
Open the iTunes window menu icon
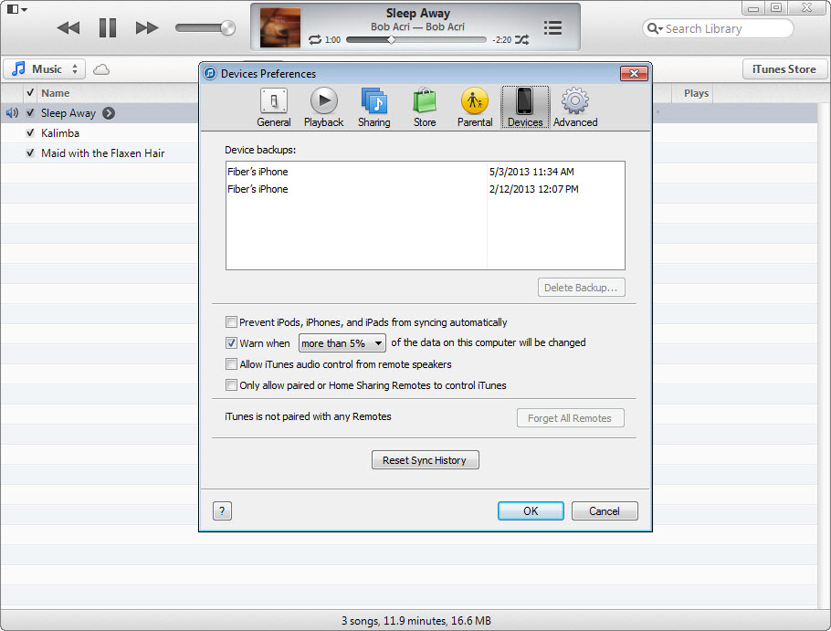click(x=17, y=9)
